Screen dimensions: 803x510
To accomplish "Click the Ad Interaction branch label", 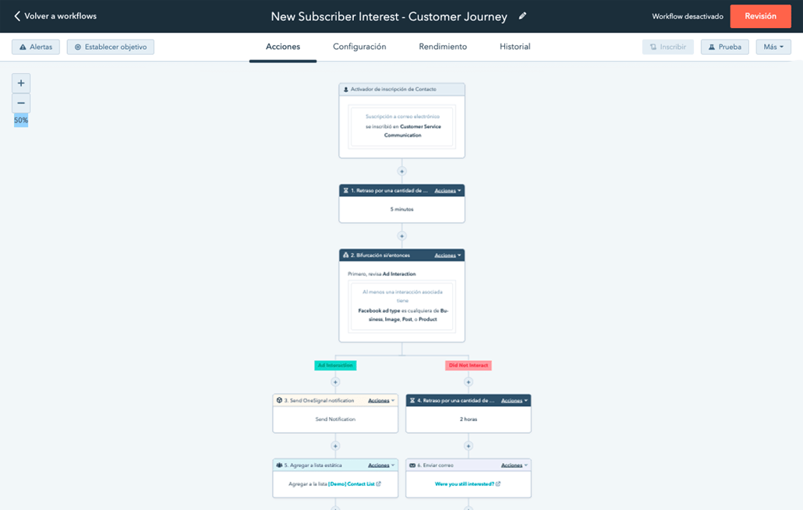I will tap(335, 365).
